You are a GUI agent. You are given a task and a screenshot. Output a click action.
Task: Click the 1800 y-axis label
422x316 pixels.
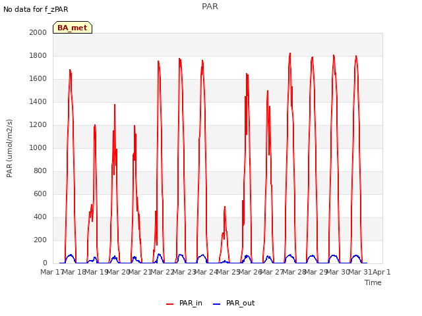pos(38,55)
